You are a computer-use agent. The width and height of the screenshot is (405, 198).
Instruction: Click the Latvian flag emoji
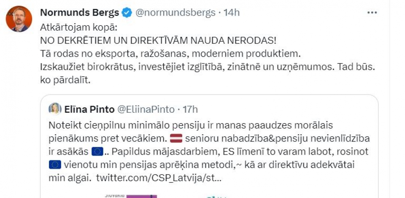(176, 138)
